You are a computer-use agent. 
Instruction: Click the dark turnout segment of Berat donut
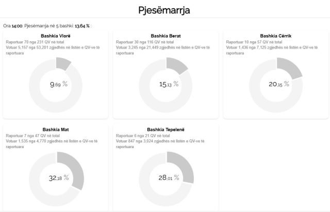178,66
